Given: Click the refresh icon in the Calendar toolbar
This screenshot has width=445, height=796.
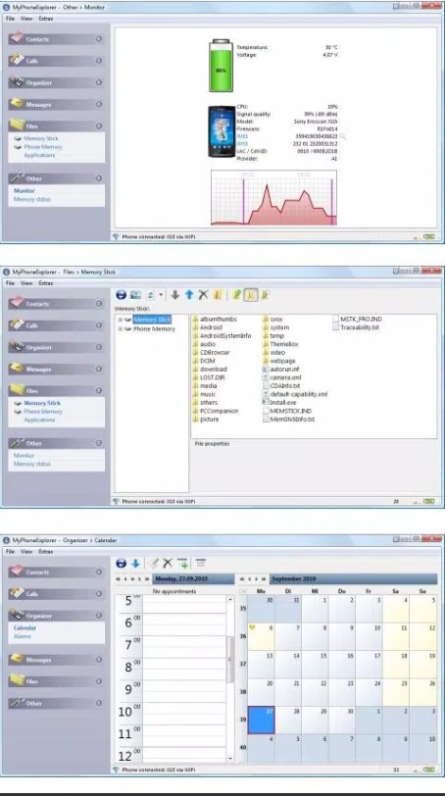Looking at the screenshot, I should pos(121,563).
